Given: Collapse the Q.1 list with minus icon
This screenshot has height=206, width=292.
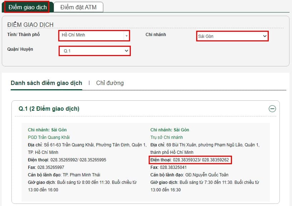Looking at the screenshot, I should point(272,109).
